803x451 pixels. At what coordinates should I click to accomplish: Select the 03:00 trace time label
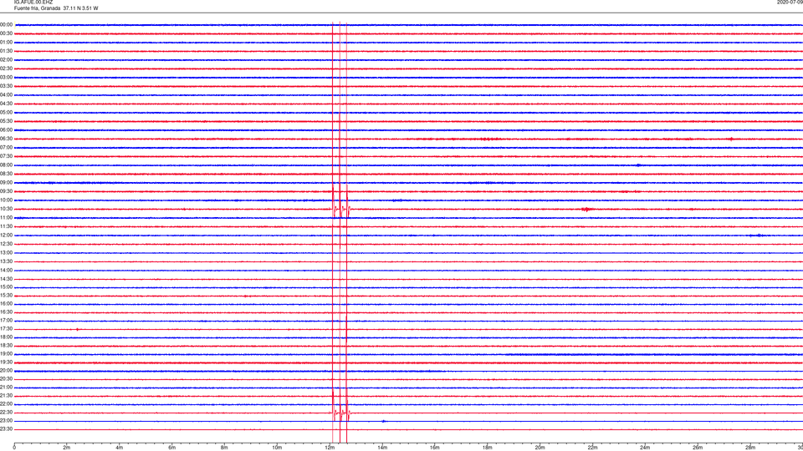6,77
